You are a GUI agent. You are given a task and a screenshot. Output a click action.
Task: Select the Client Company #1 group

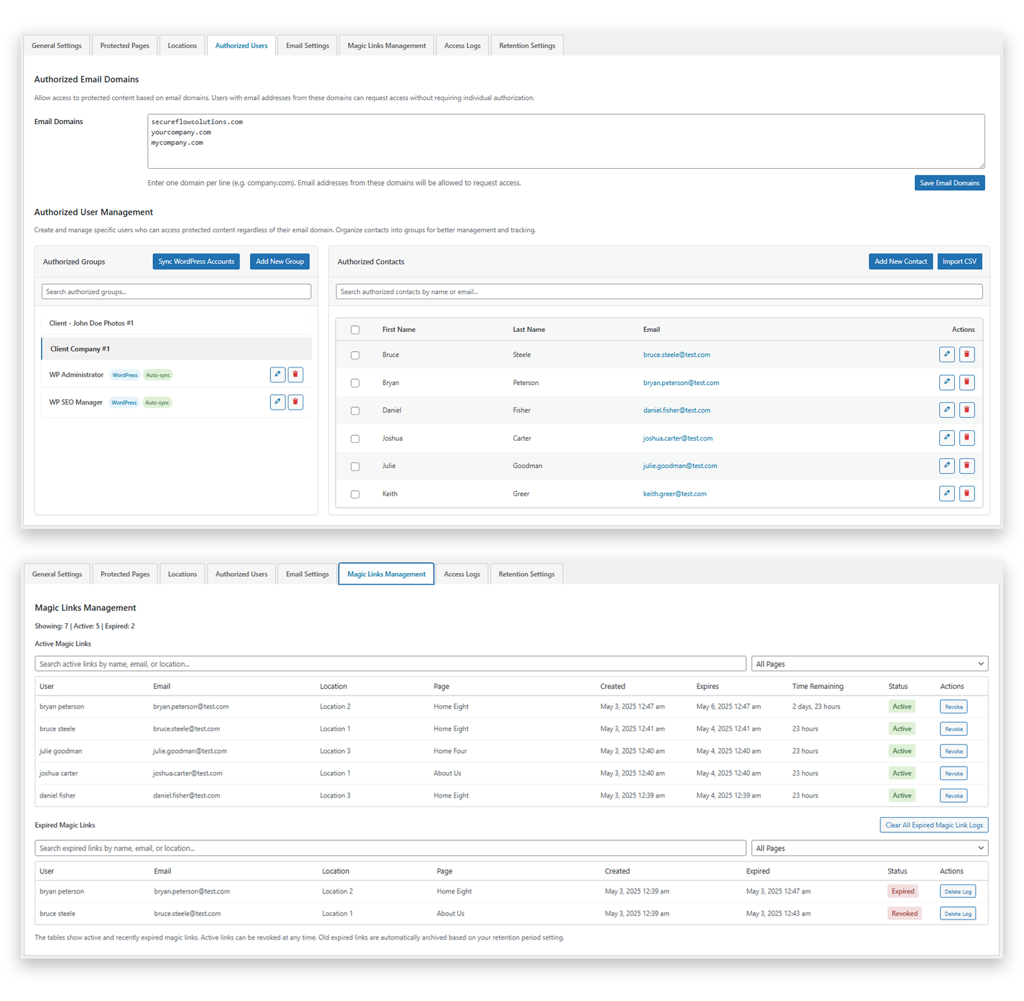point(177,349)
